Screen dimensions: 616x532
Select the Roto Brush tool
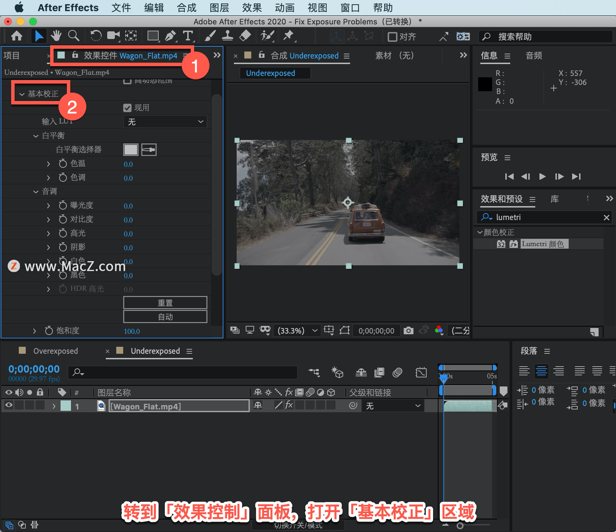pos(268,36)
